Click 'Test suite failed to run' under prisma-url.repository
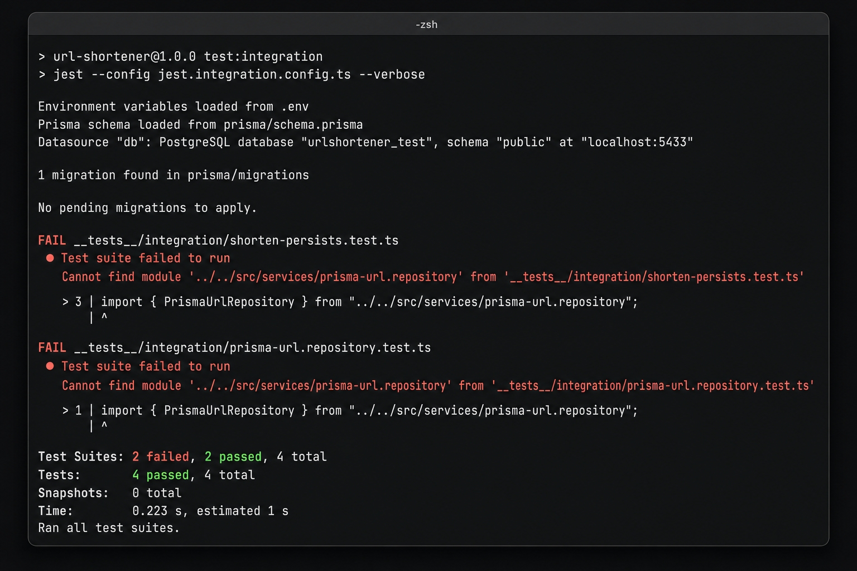 pos(146,366)
